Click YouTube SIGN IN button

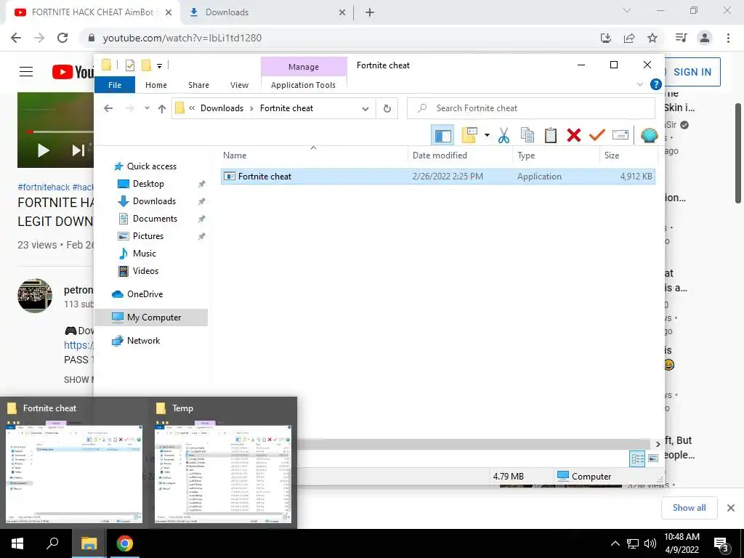pos(692,72)
